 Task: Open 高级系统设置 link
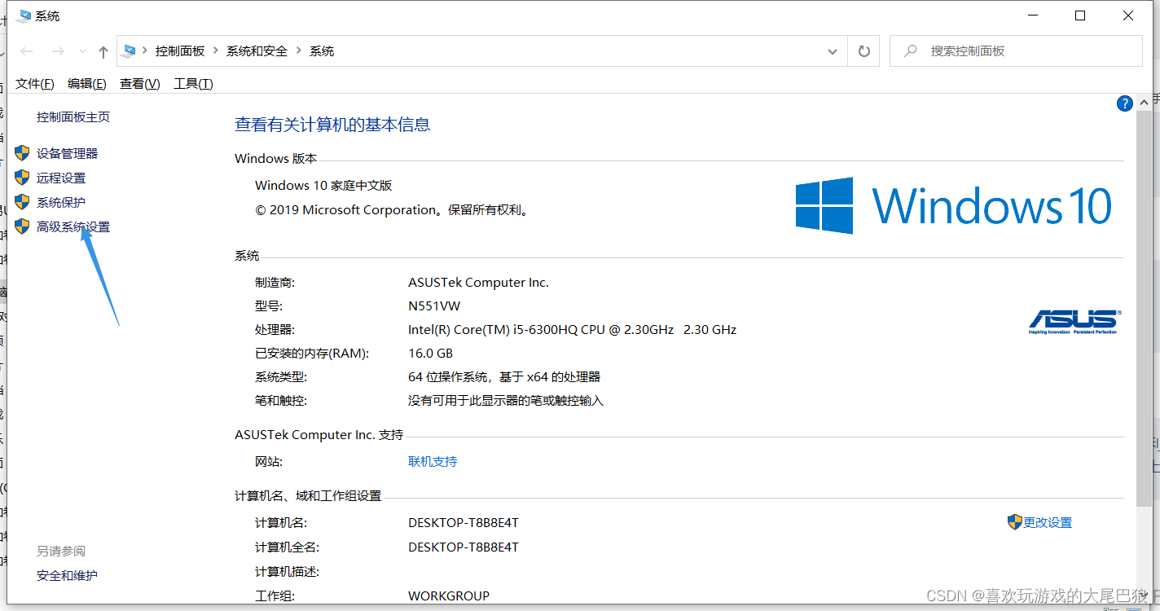pyautogui.click(x=73, y=226)
